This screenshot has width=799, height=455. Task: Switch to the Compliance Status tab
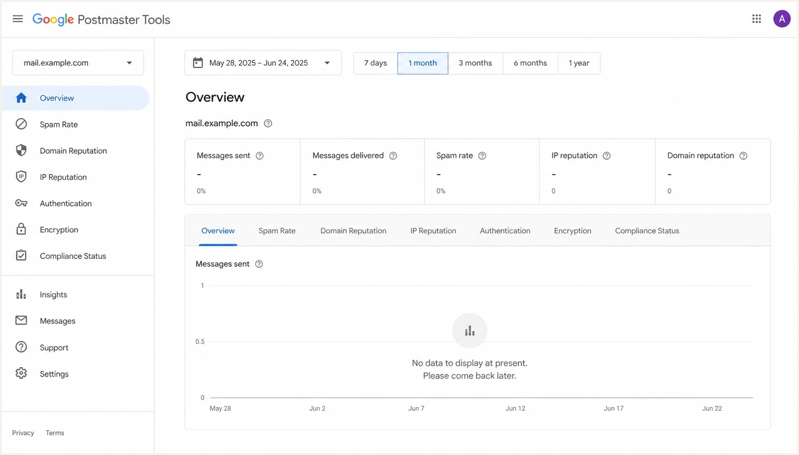click(647, 231)
